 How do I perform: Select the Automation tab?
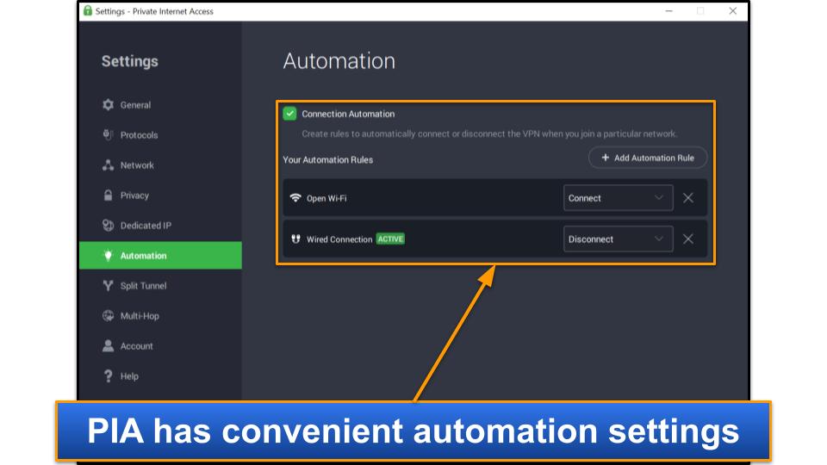[160, 255]
